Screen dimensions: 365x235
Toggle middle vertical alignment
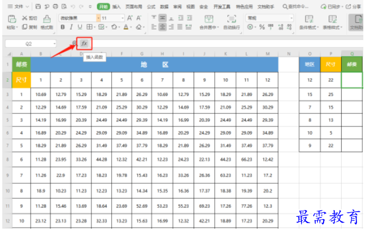coord(162,18)
